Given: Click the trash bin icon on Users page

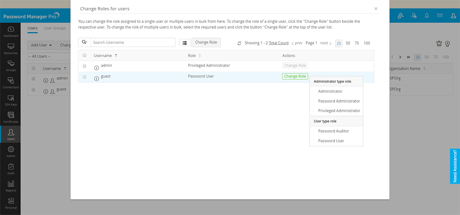Looking at the screenshot, I should pyautogui.click(x=439, y=44).
